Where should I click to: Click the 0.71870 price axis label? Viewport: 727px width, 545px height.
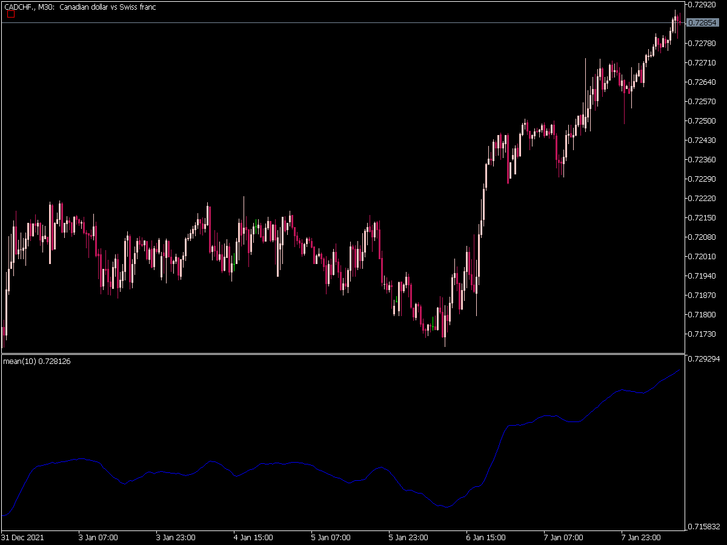[x=703, y=295]
